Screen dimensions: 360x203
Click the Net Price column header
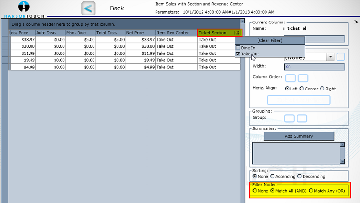140,33
